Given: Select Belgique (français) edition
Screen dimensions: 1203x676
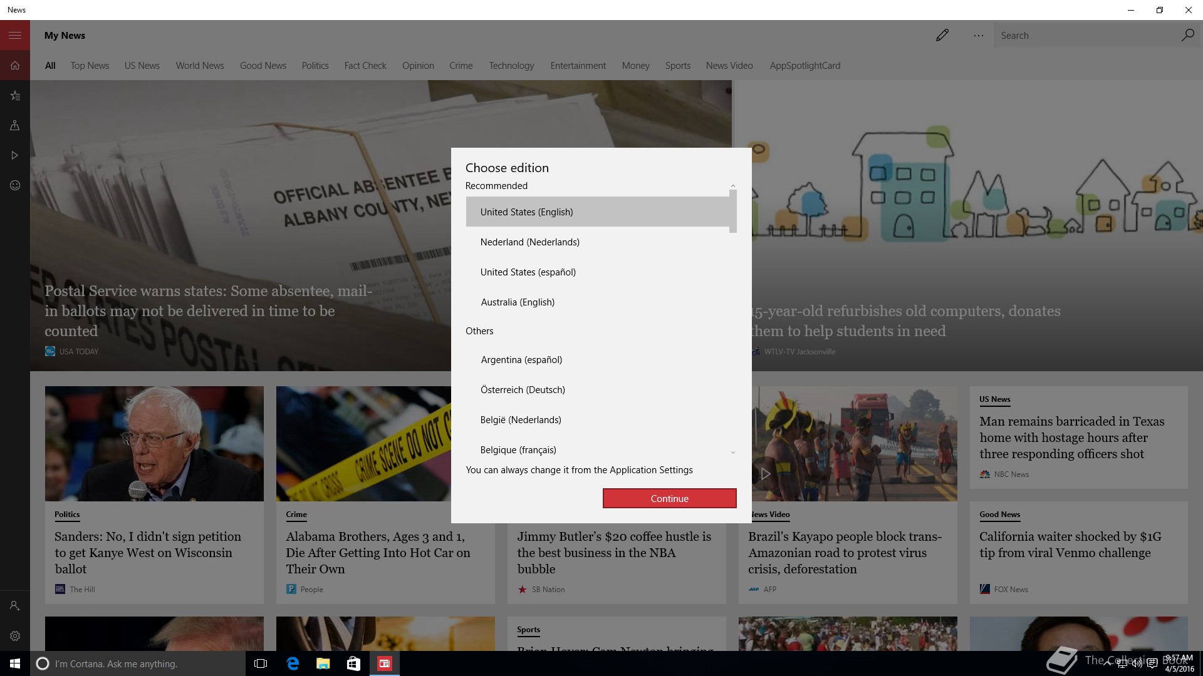Looking at the screenshot, I should pyautogui.click(x=598, y=449).
